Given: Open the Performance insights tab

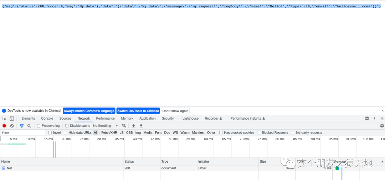Looking at the screenshot, I should pyautogui.click(x=248, y=118).
